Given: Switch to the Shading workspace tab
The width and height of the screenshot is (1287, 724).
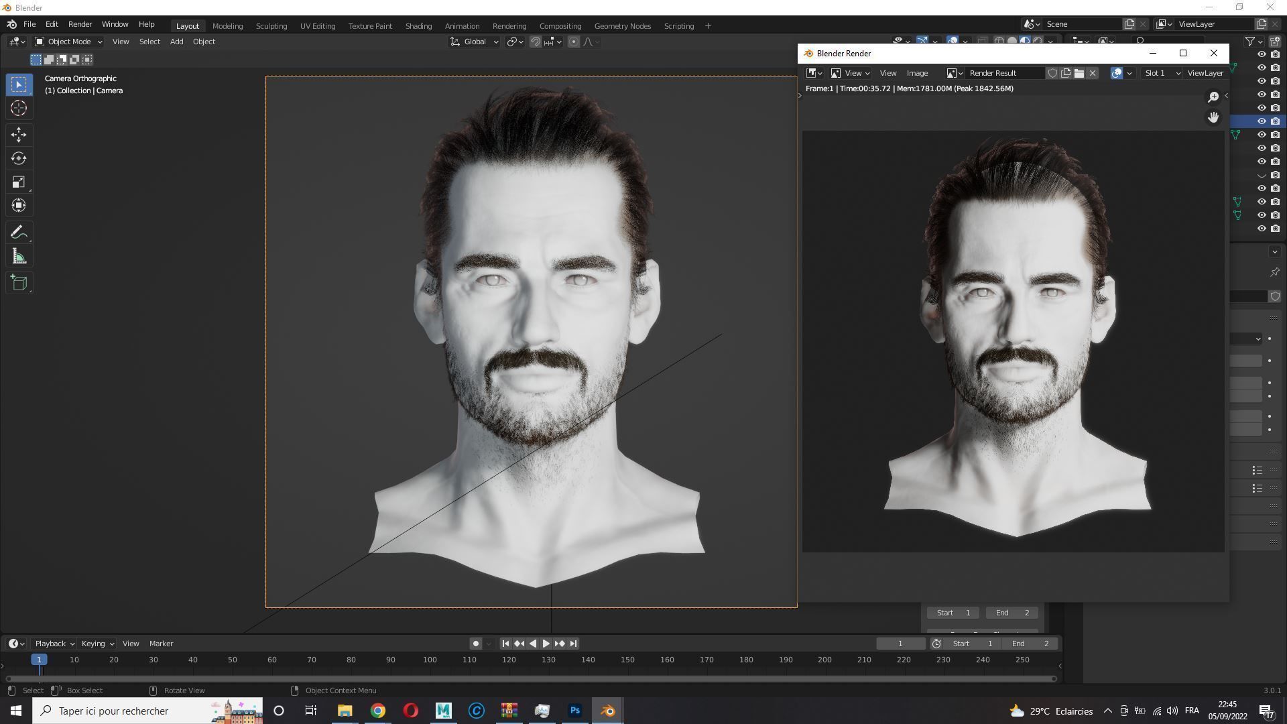Looking at the screenshot, I should click(418, 25).
